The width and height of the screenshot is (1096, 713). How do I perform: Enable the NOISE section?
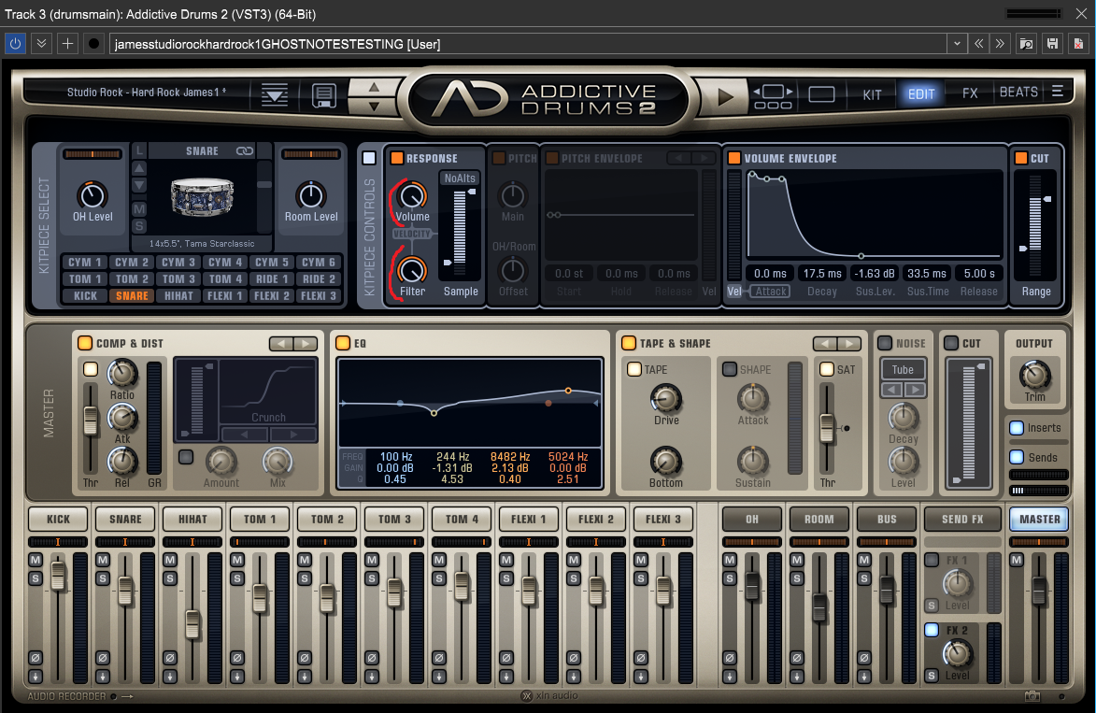click(x=884, y=343)
